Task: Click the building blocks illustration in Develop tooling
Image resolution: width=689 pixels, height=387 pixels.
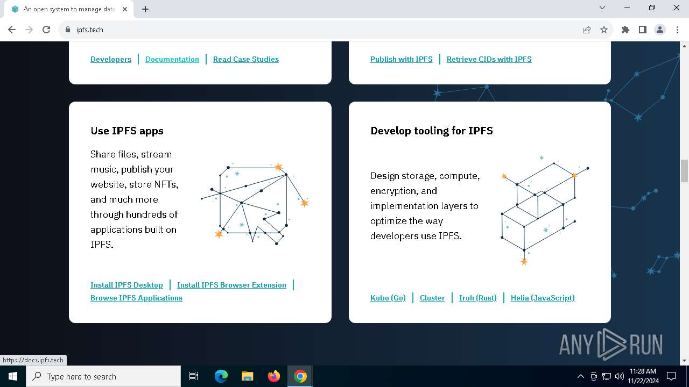Action: coord(545,210)
